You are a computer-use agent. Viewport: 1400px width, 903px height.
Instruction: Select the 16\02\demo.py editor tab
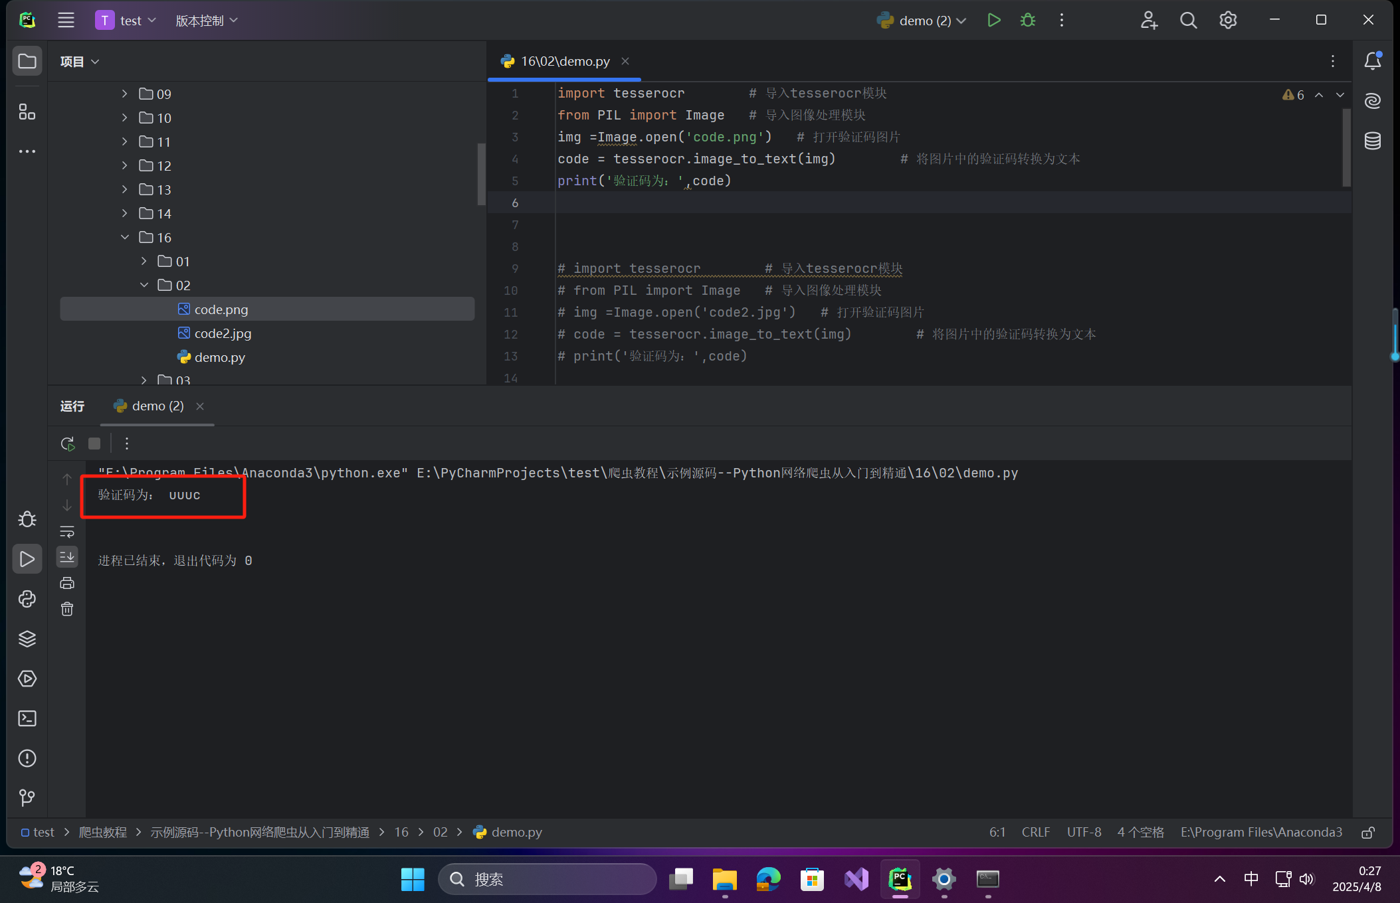coord(565,61)
